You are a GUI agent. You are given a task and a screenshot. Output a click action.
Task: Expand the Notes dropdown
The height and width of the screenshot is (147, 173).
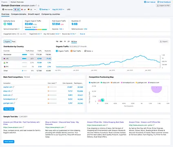pos(89,51)
